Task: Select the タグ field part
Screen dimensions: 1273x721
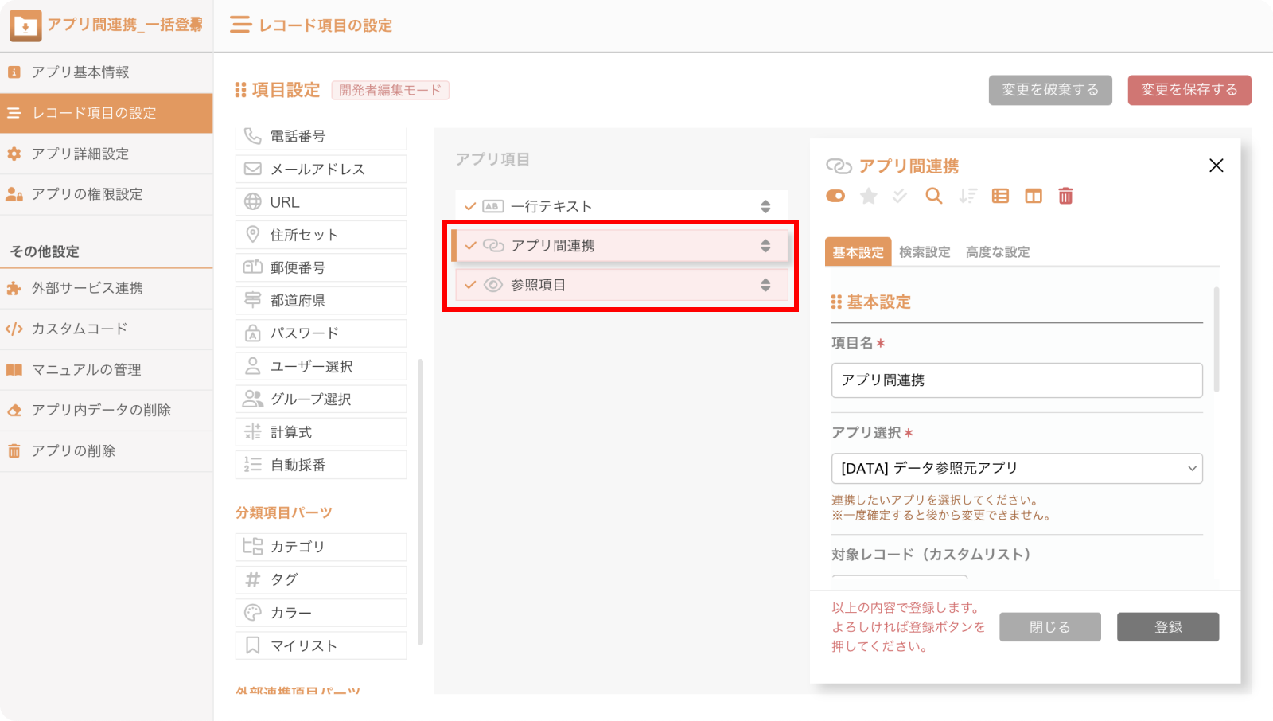Action: tap(321, 579)
